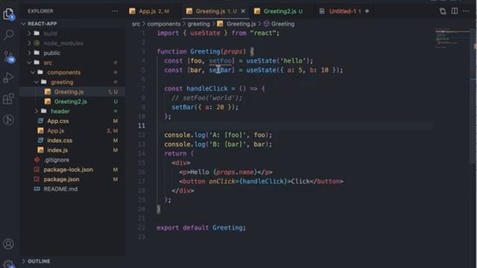The image size is (477, 268).
Task: Click setFoo in useState line
Action: coord(221,61)
